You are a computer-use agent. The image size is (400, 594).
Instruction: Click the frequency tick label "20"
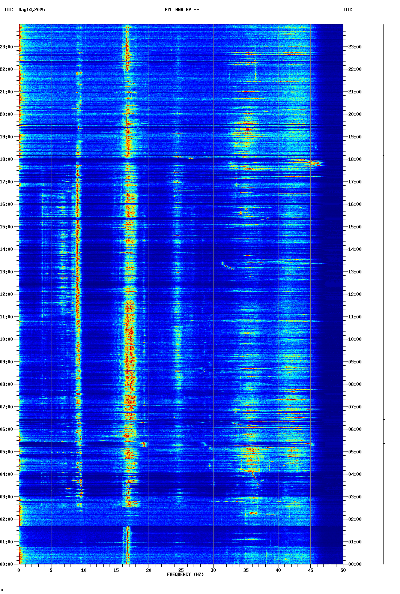149,570
